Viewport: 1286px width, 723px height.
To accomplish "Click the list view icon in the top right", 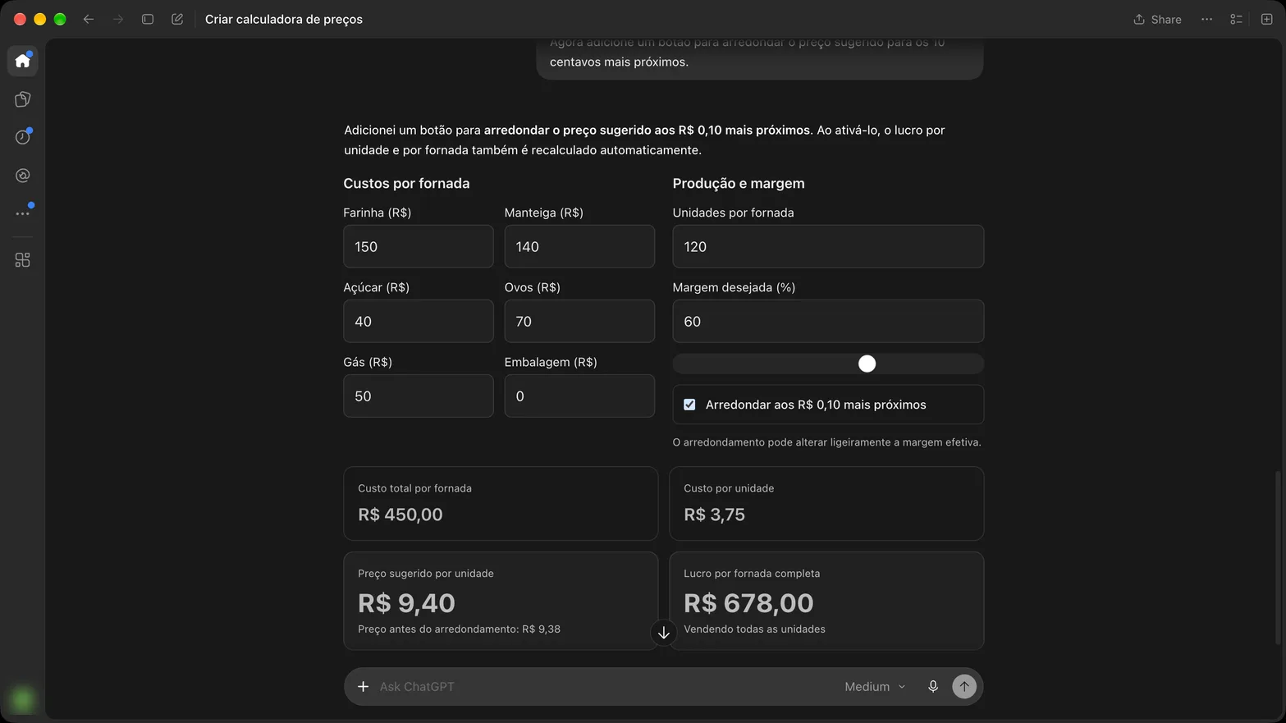I will point(1236,19).
